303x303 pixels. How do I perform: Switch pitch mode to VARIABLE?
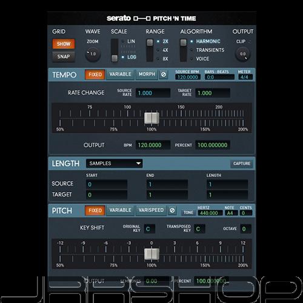point(120,210)
